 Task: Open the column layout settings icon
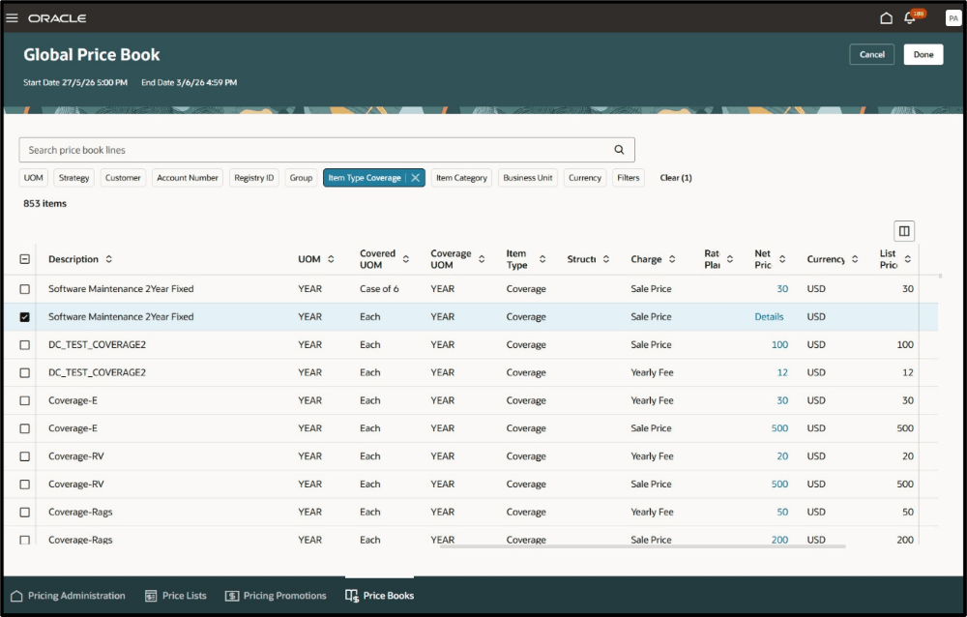click(x=904, y=231)
